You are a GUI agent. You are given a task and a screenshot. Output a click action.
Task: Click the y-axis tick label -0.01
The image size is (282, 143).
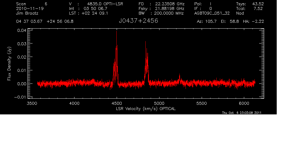coord(20,97)
